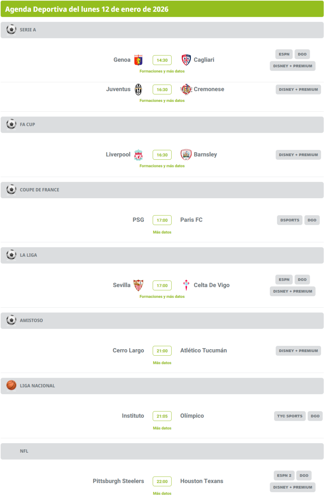
Task: Select Disney + Premium tag for Juventus match
Action: click(x=298, y=90)
